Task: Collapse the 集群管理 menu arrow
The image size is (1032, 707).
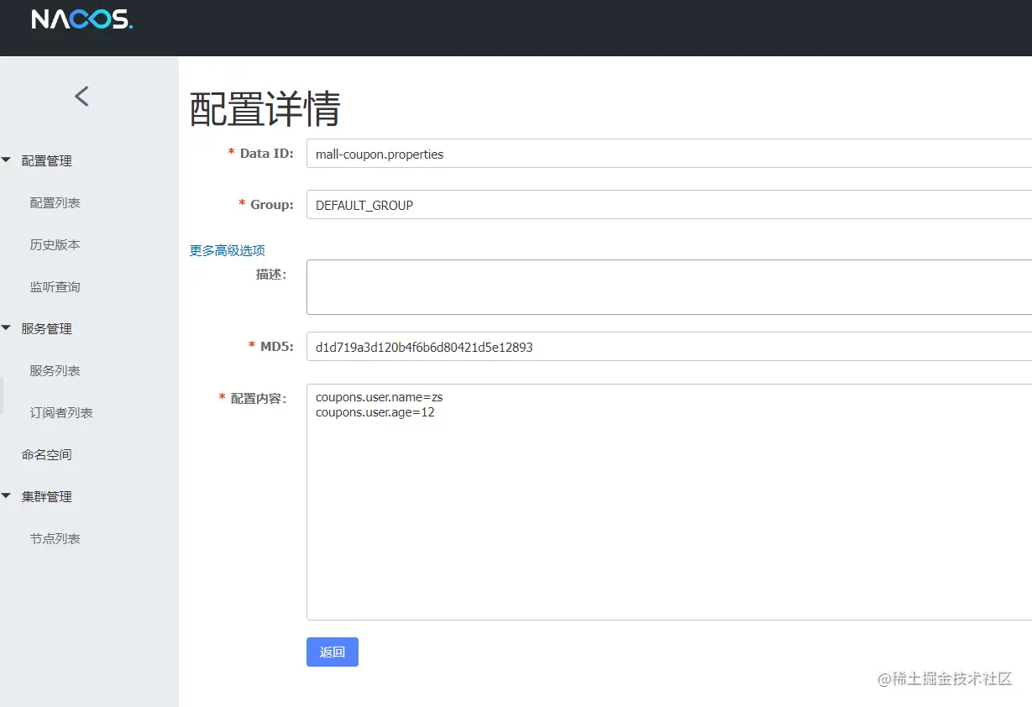Action: pos(8,496)
